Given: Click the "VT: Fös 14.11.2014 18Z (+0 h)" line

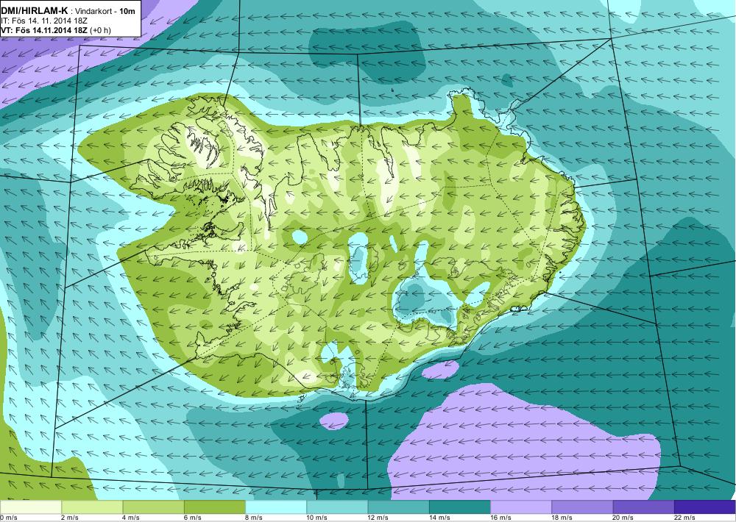Looking at the screenshot, I should (55, 30).
